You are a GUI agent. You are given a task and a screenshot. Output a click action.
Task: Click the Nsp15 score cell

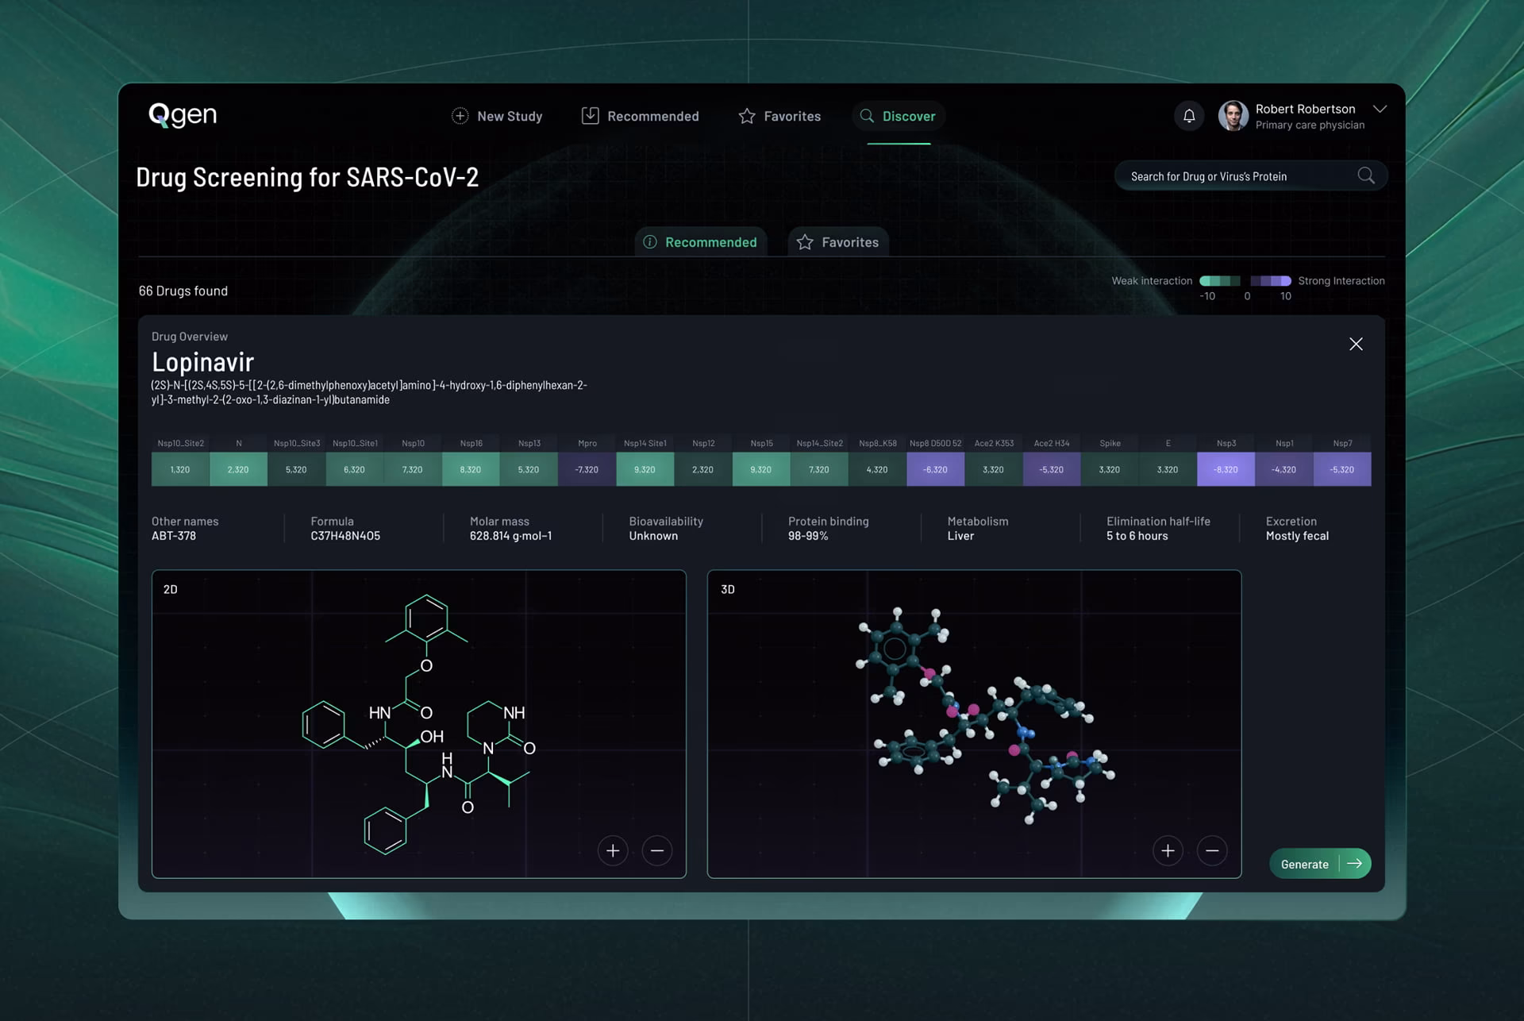[x=761, y=469]
